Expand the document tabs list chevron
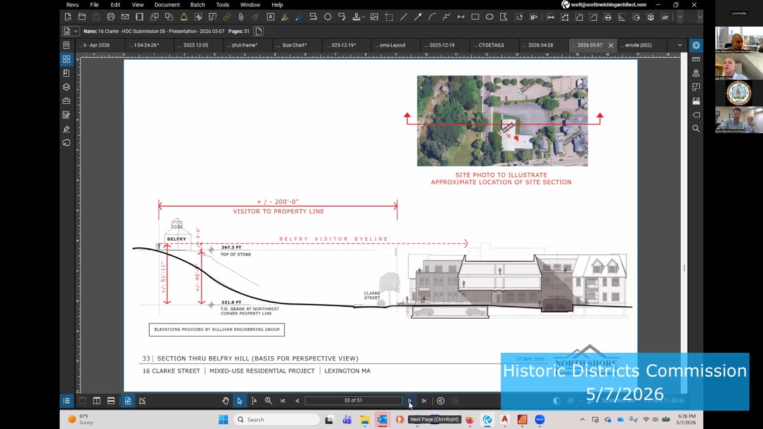Image resolution: width=763 pixels, height=429 pixels. click(680, 45)
